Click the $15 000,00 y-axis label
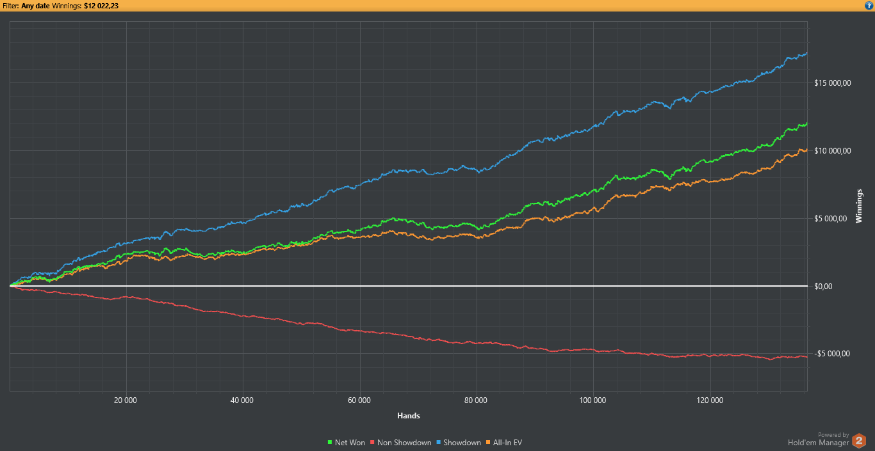Image resolution: width=875 pixels, height=451 pixels. [832, 83]
